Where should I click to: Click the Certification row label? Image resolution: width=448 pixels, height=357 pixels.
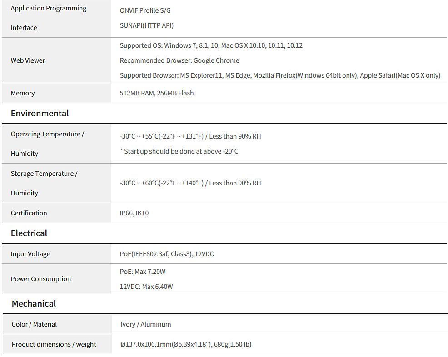click(x=29, y=213)
